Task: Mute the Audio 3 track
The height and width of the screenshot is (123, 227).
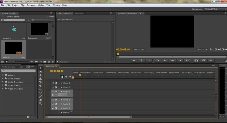Action: pos(53,108)
